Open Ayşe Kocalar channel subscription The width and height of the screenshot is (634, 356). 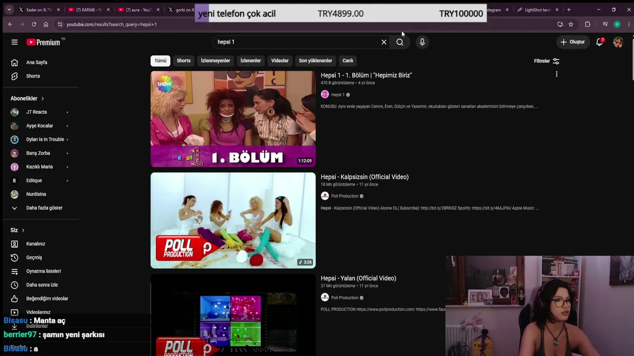point(41,126)
